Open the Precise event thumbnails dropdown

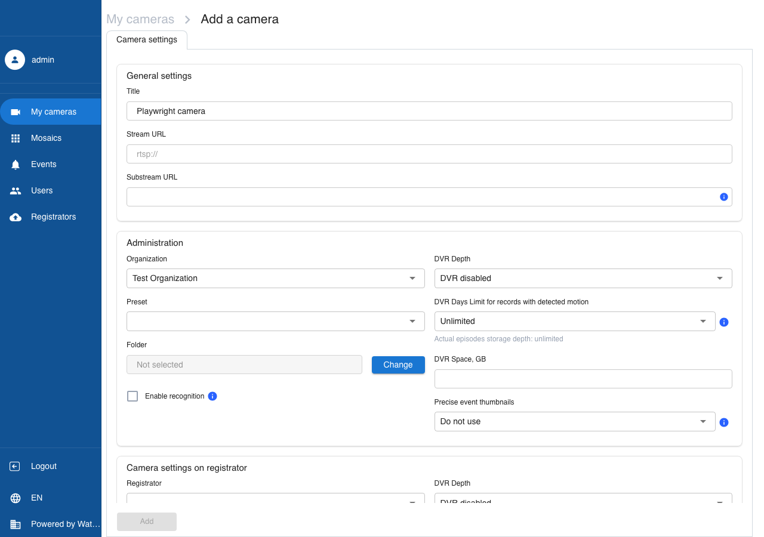pyautogui.click(x=575, y=421)
